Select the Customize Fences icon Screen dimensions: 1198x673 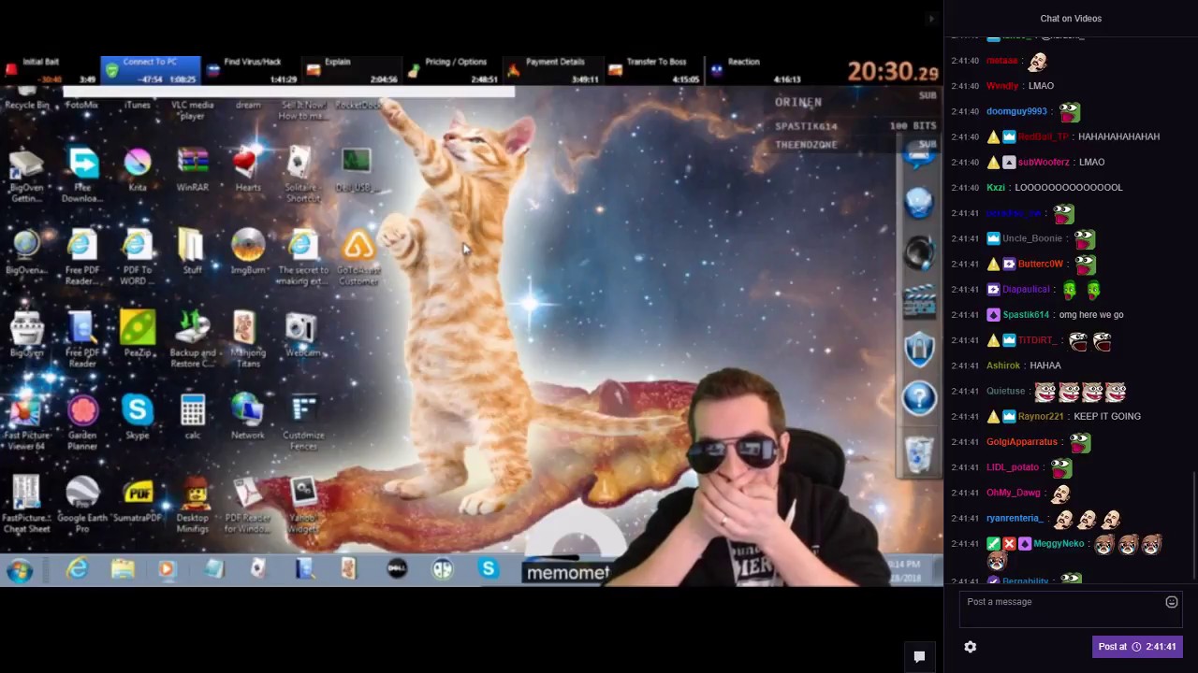(x=302, y=422)
